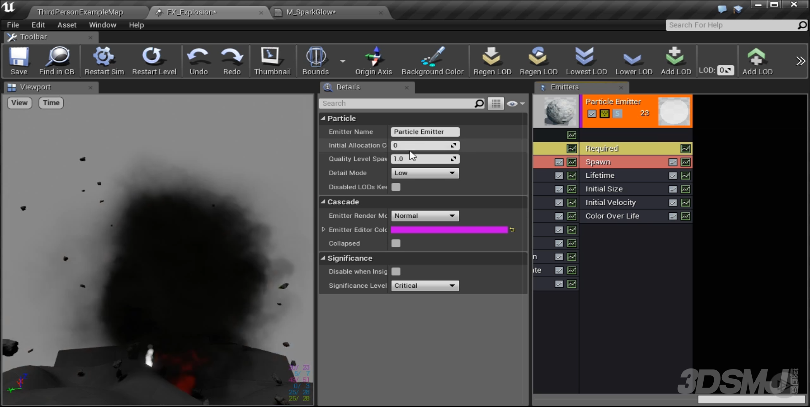Enable Disable when Insignificant checkbox
This screenshot has width=810, height=407.
tap(396, 271)
